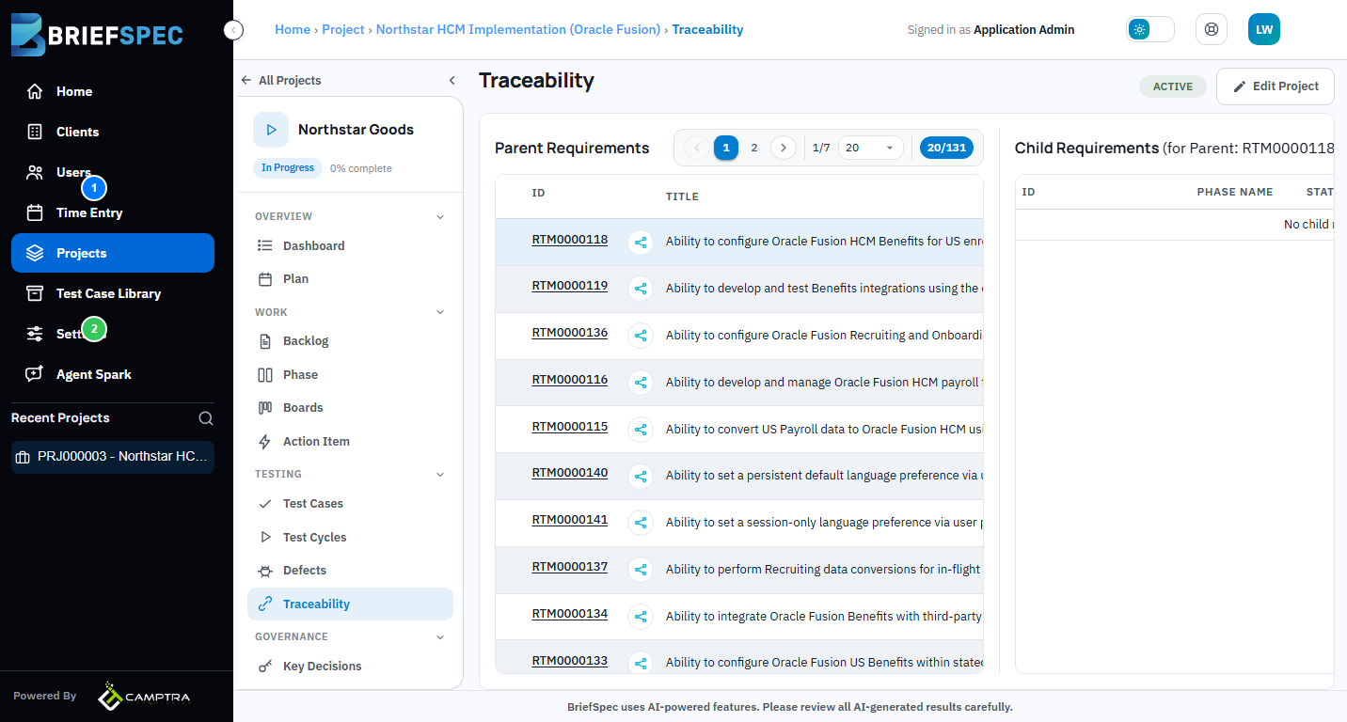Open requirement RTM0000133
This screenshot has height=722, width=1347.
coord(570,661)
